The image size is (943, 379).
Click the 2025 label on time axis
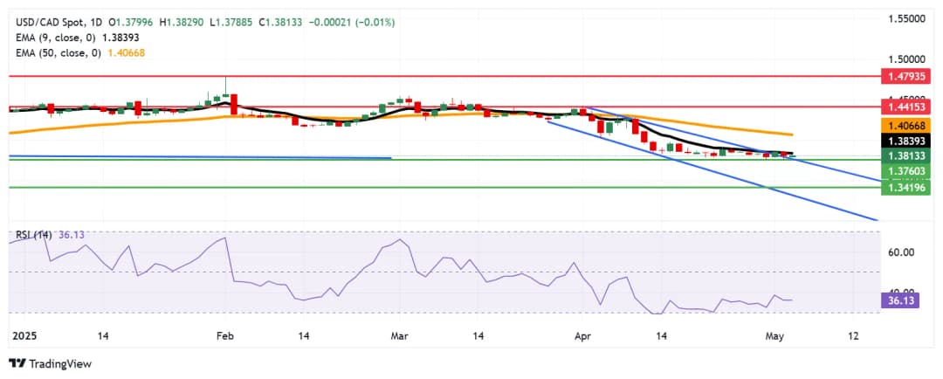23,335
